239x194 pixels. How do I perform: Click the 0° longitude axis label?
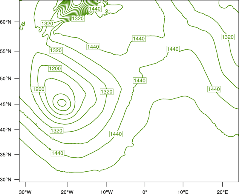tap(145, 192)
